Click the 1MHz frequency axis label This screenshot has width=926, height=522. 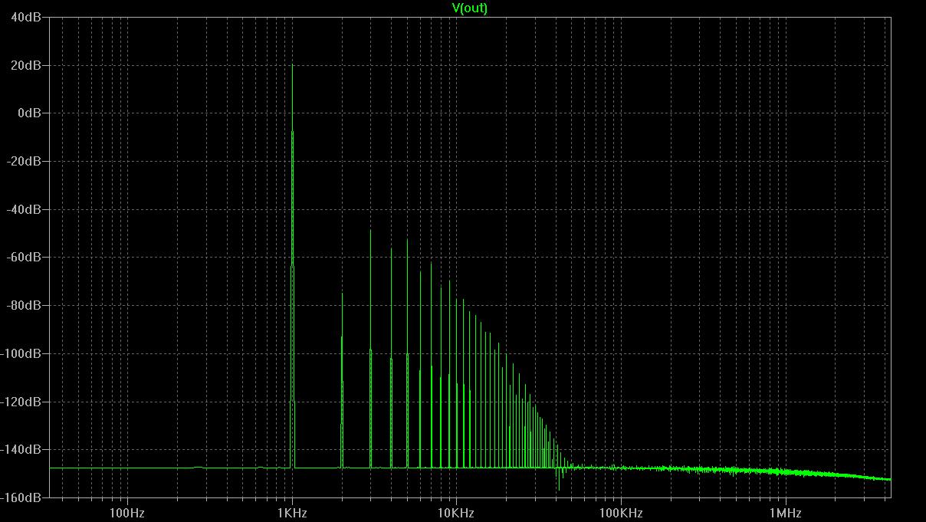[785, 513]
